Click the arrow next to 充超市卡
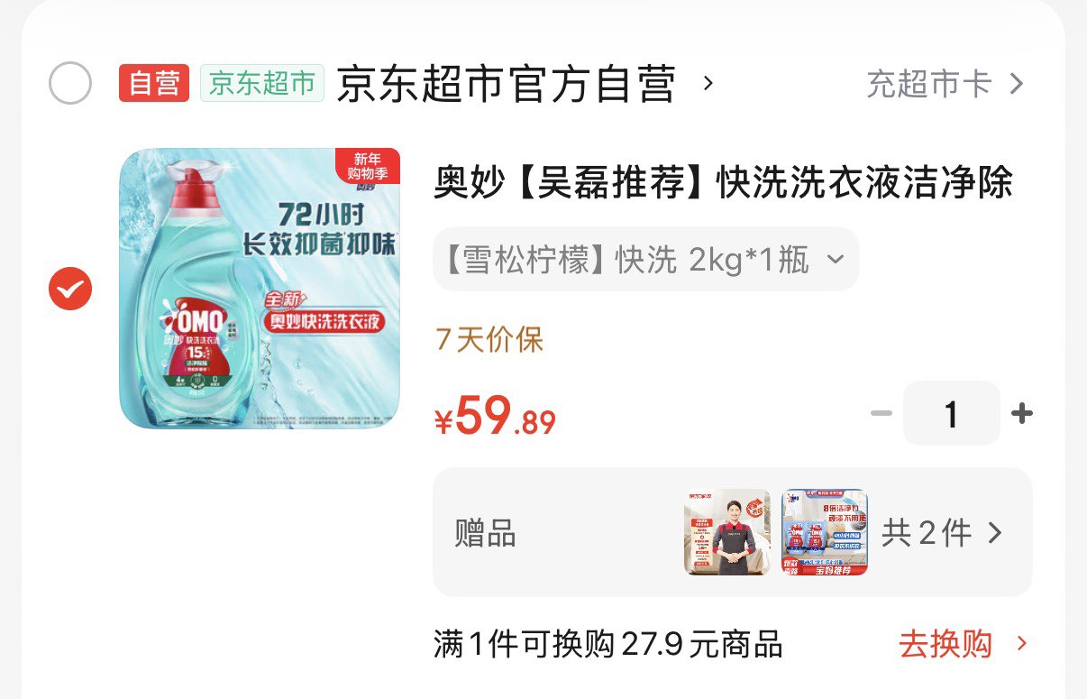Image resolution: width=1087 pixels, height=699 pixels. pyautogui.click(x=1016, y=84)
